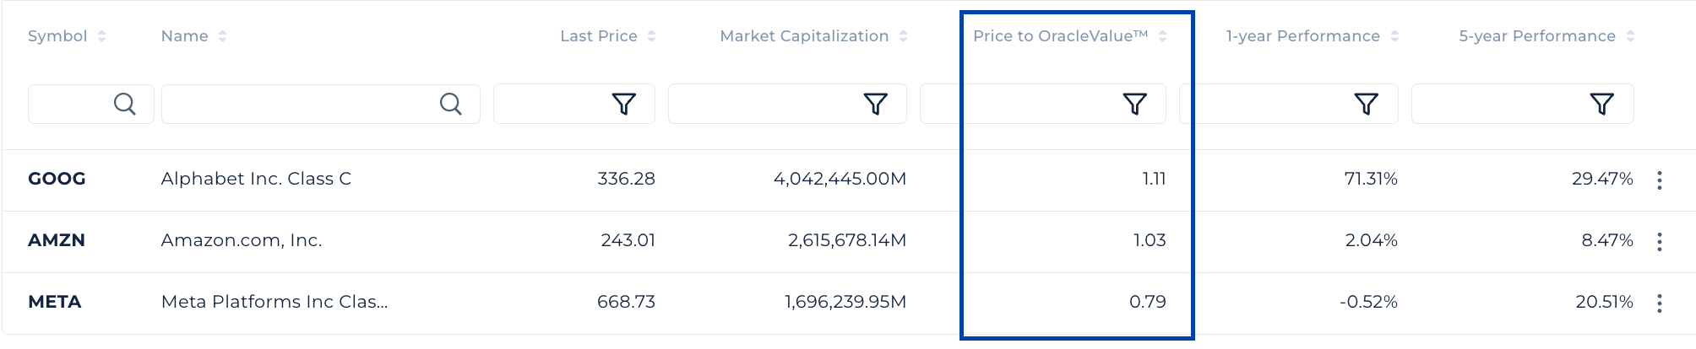Open the GOOG row three-dot menu
The width and height of the screenshot is (1696, 349).
coord(1659,180)
